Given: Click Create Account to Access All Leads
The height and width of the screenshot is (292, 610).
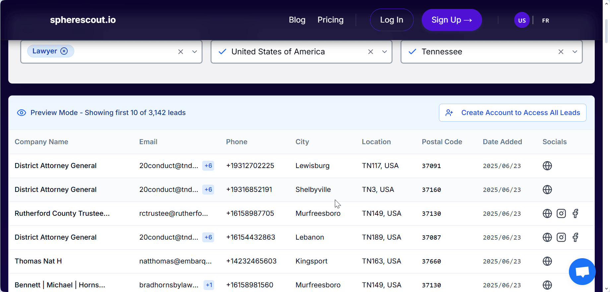Looking at the screenshot, I should tap(513, 113).
